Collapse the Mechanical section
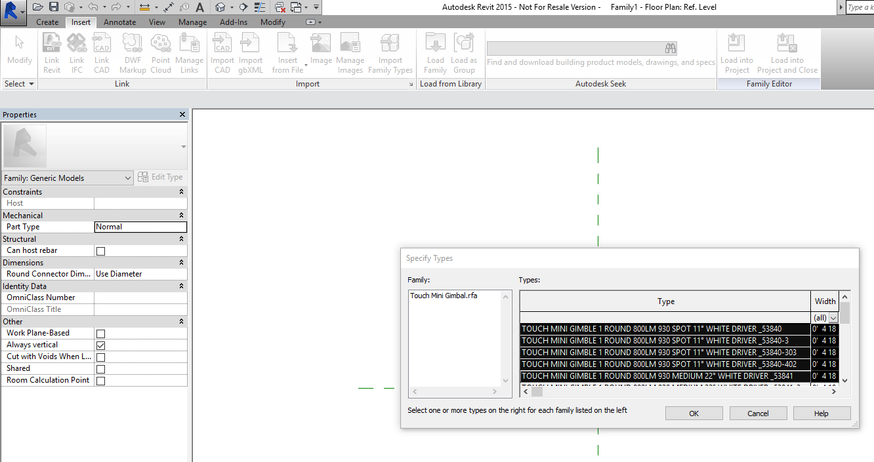 tap(181, 216)
